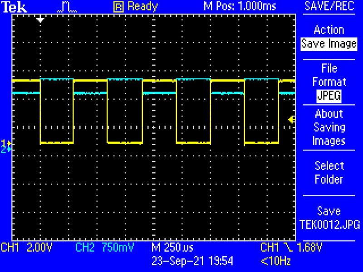This screenshot has height=272, width=363.
Task: Click the M 250µs timebase readout
Action: 172,248
